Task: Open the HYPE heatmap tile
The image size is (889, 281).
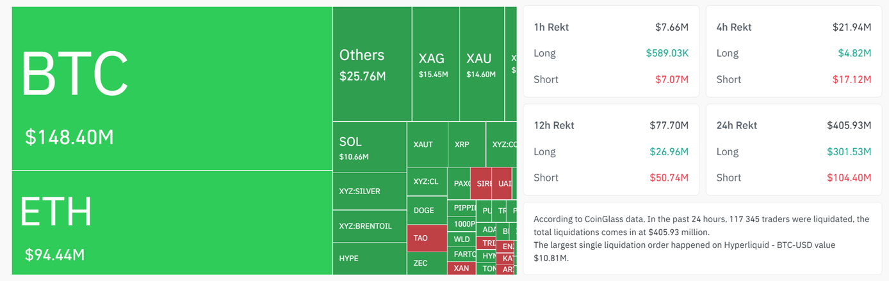Action: (369, 259)
